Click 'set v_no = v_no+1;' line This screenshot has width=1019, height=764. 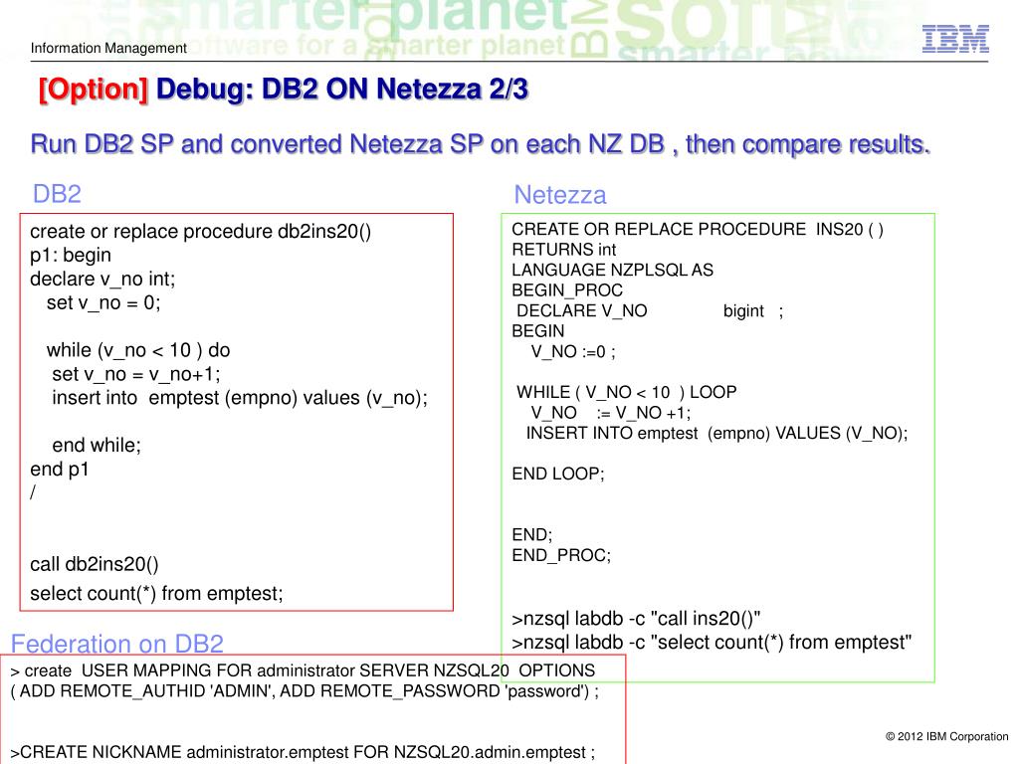(x=136, y=374)
